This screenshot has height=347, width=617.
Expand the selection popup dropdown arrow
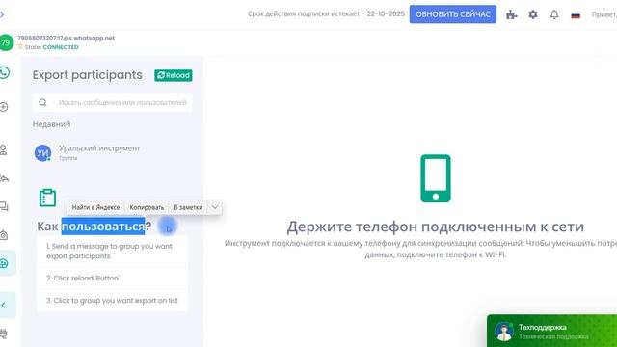point(215,207)
